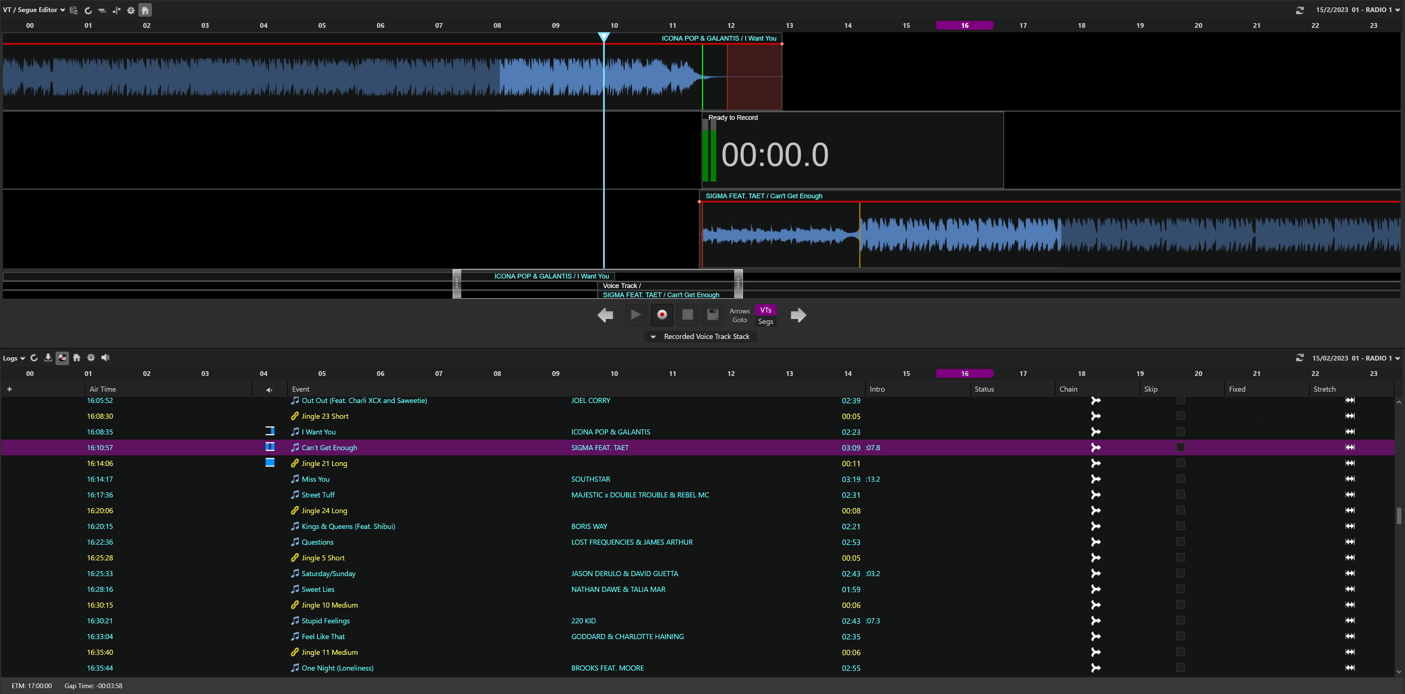Switch to Segs mode tab

765,321
